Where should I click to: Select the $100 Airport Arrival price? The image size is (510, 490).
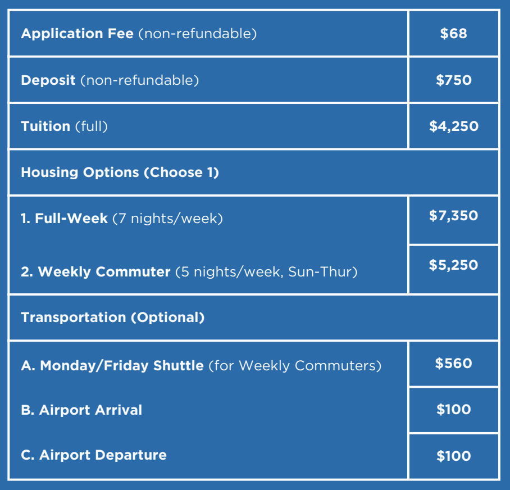click(453, 410)
